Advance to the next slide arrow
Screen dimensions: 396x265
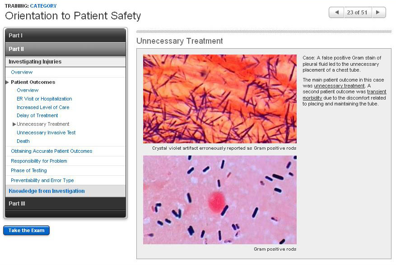[x=378, y=13]
